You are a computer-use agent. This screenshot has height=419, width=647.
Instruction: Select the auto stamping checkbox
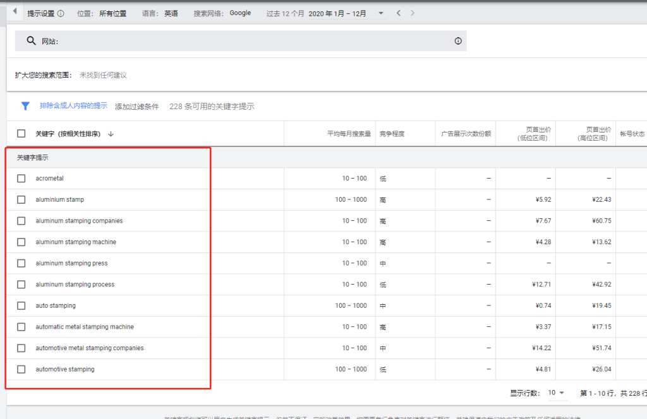pyautogui.click(x=21, y=306)
